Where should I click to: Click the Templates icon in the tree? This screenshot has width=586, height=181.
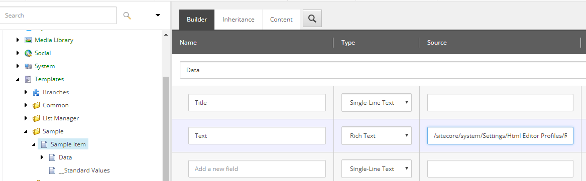click(x=28, y=79)
